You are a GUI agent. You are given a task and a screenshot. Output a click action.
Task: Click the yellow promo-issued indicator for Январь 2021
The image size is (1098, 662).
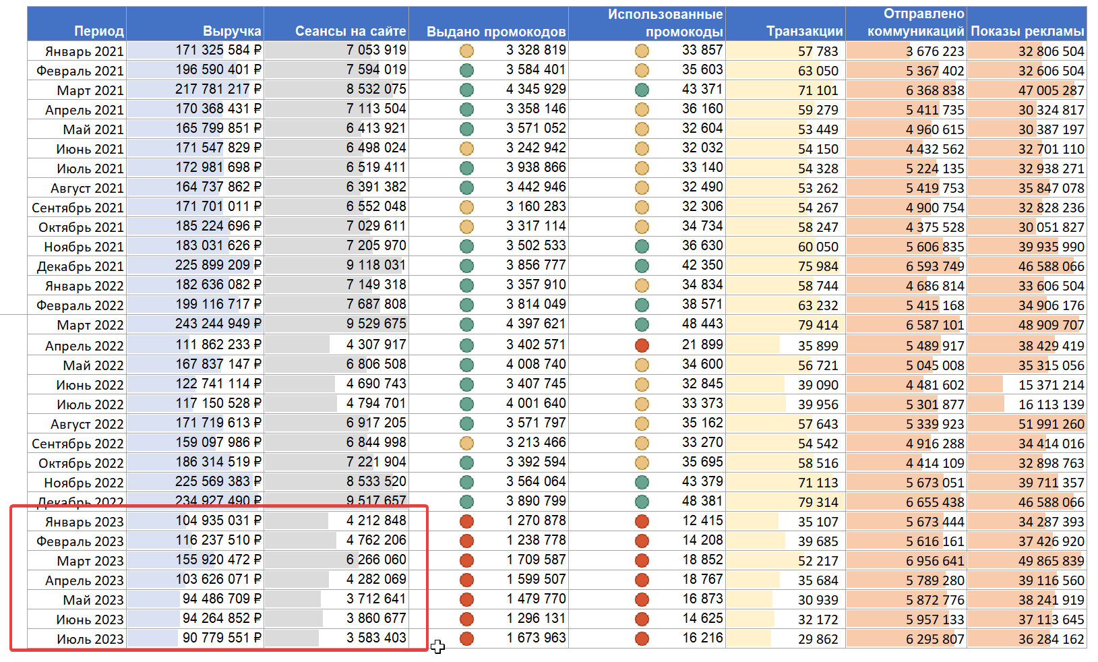click(x=466, y=51)
